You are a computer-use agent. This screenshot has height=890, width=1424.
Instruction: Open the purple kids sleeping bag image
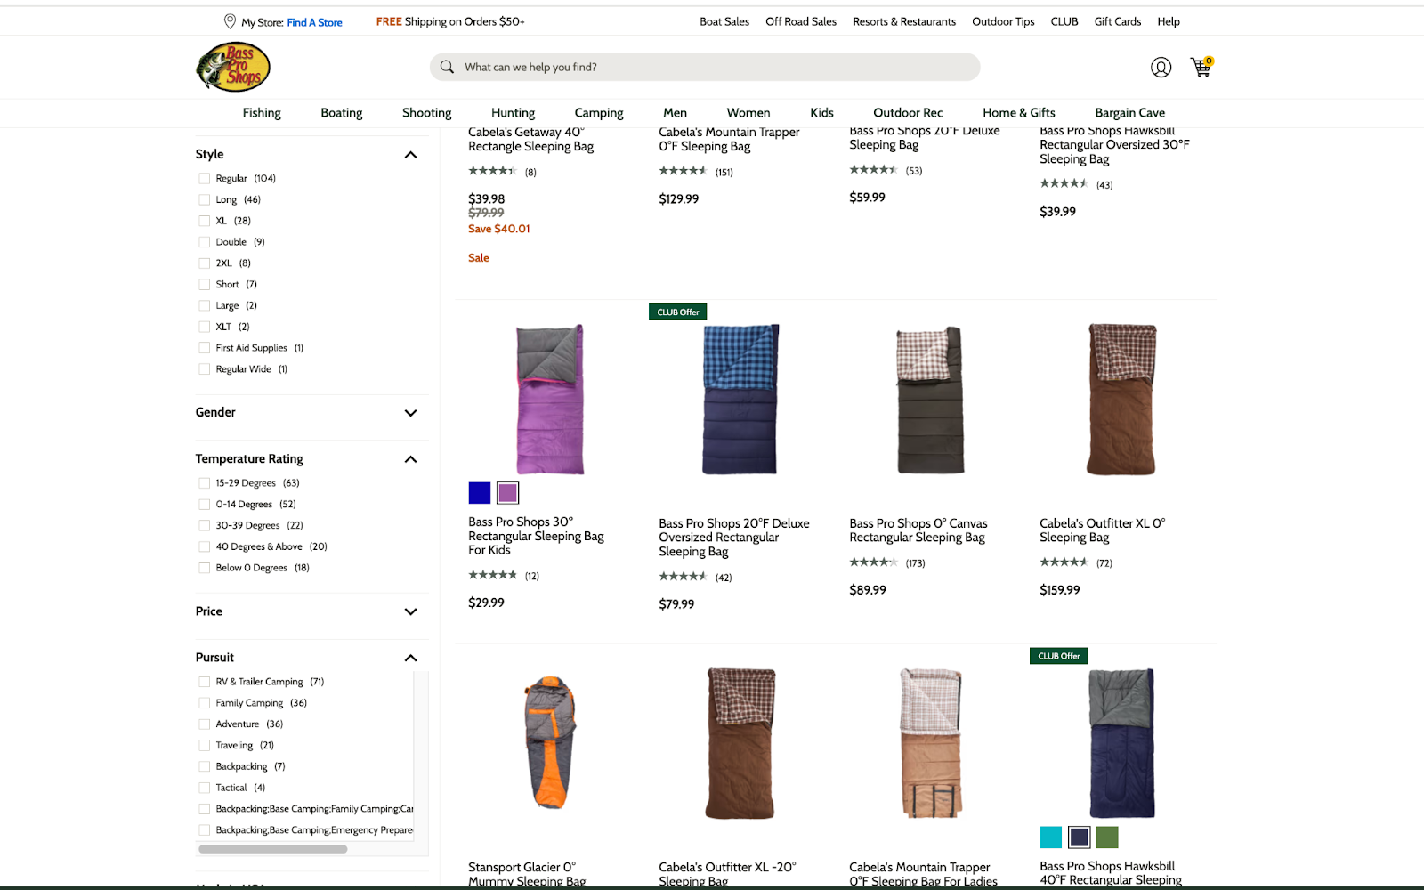pos(550,399)
